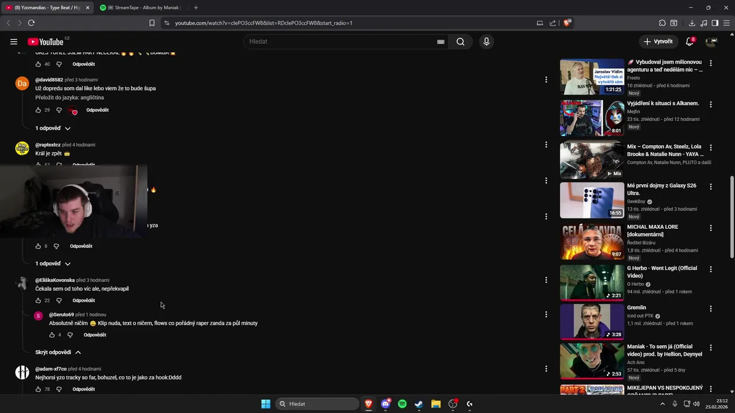Like the reply by @Seruto69
Screen dimensions: 735x413
point(52,335)
